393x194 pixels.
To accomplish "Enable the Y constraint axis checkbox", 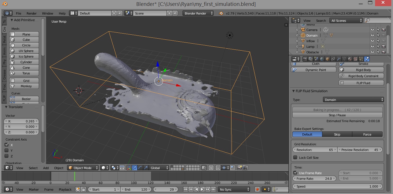I will coord(6,150).
